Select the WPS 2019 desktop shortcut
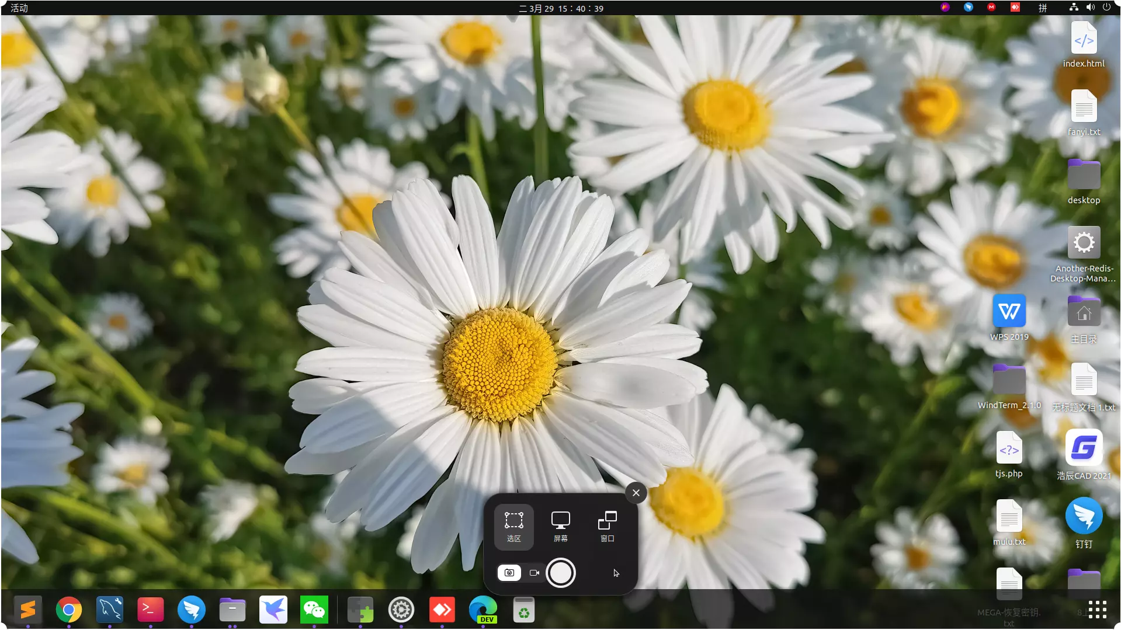The width and height of the screenshot is (1121, 630). [1009, 318]
